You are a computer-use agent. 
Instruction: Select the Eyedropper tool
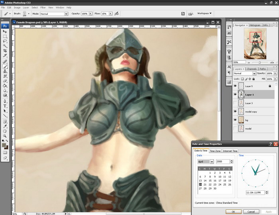point(5,126)
